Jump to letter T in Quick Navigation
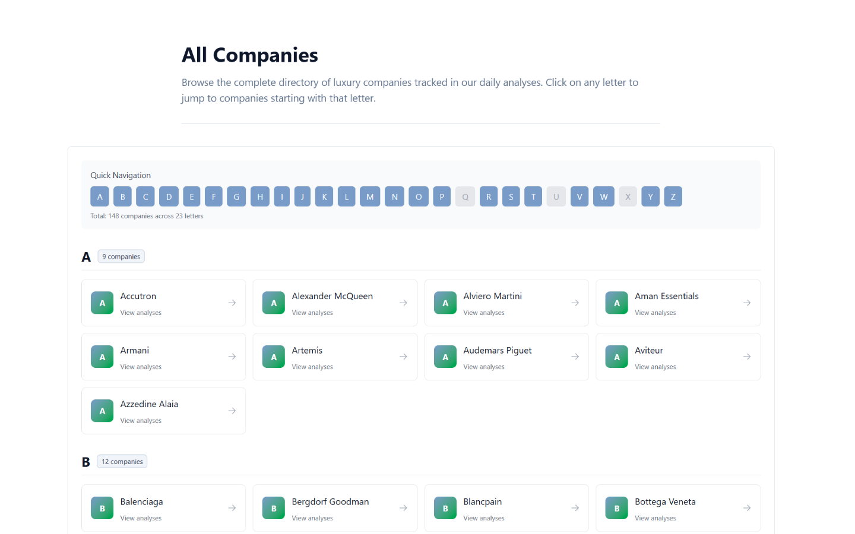 click(533, 196)
